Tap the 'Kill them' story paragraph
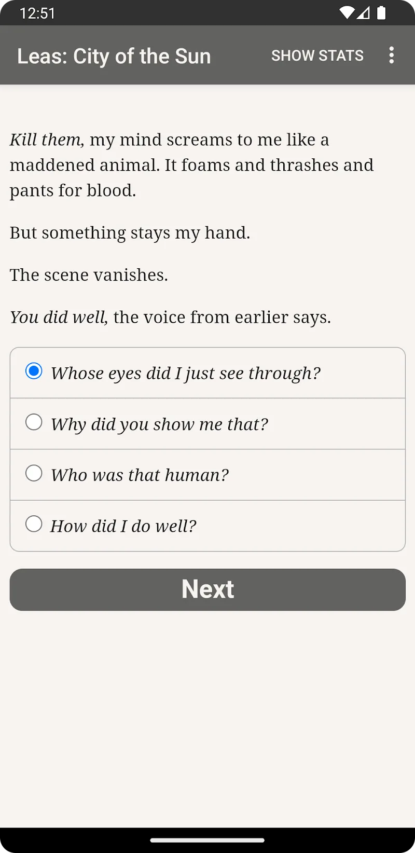This screenshot has width=415, height=853. (x=192, y=165)
